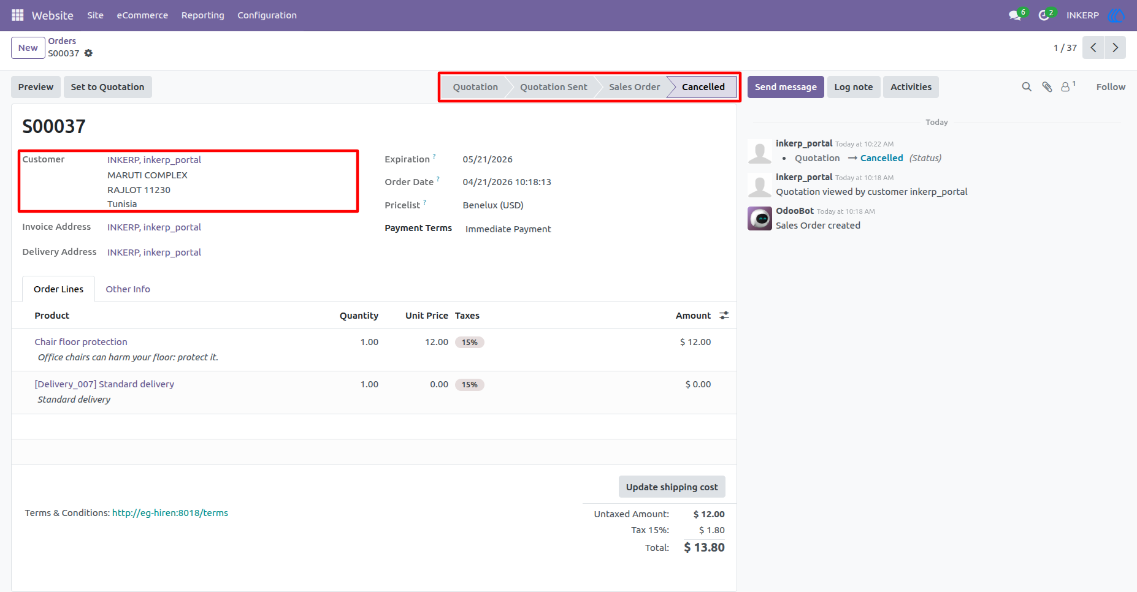The height and width of the screenshot is (592, 1137).
Task: Open the activities clock icon
Action: click(x=1044, y=15)
